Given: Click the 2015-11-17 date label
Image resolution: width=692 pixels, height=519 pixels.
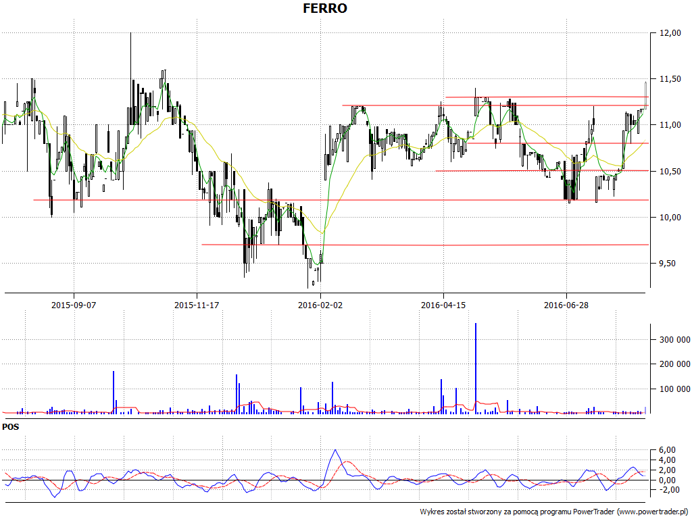Looking at the screenshot, I should (197, 305).
